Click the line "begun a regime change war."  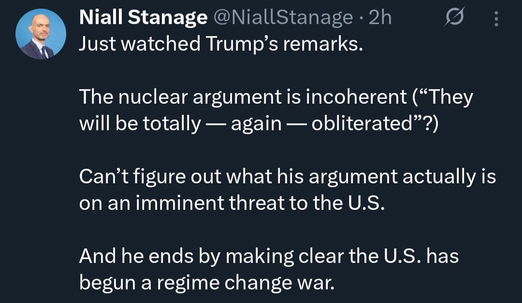point(206,282)
